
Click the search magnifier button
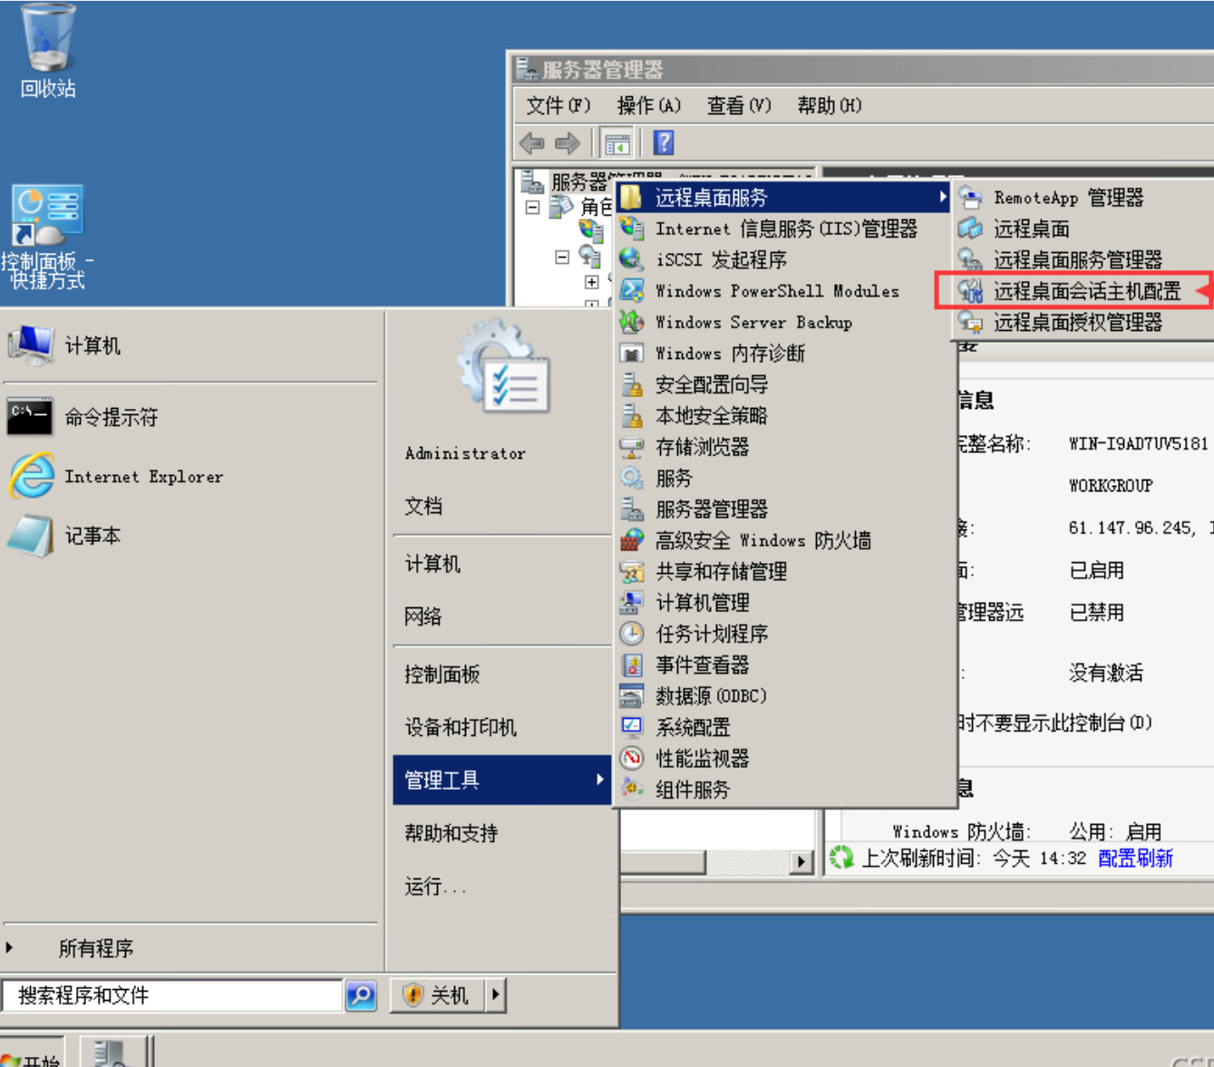(361, 995)
